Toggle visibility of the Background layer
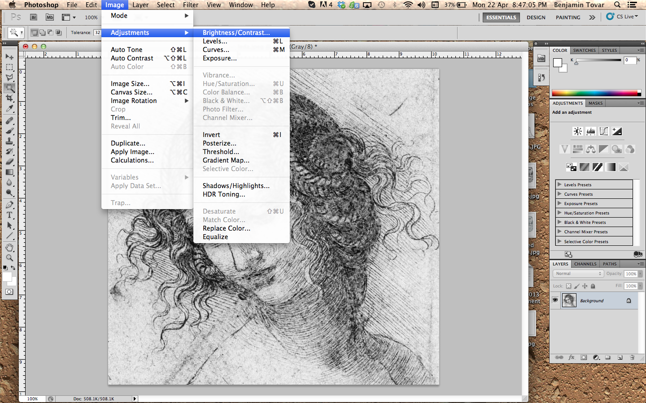The width and height of the screenshot is (646, 403). point(555,300)
